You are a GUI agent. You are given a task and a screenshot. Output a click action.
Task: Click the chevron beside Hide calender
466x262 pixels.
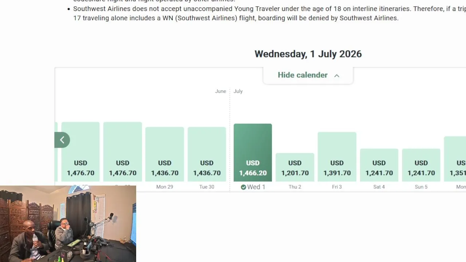(337, 76)
